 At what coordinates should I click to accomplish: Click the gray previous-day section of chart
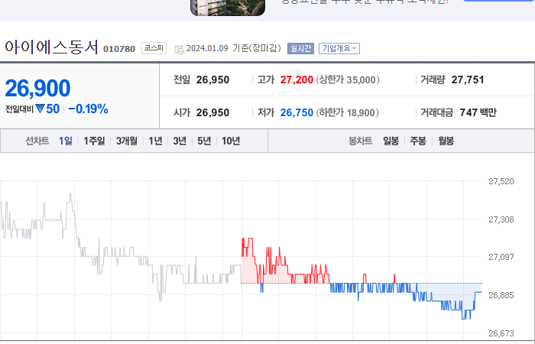tap(121, 247)
